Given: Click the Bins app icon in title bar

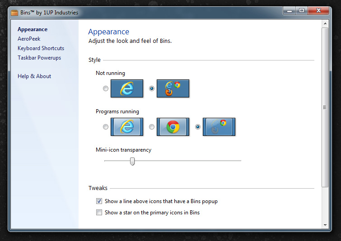Looking at the screenshot, I should pos(14,13).
